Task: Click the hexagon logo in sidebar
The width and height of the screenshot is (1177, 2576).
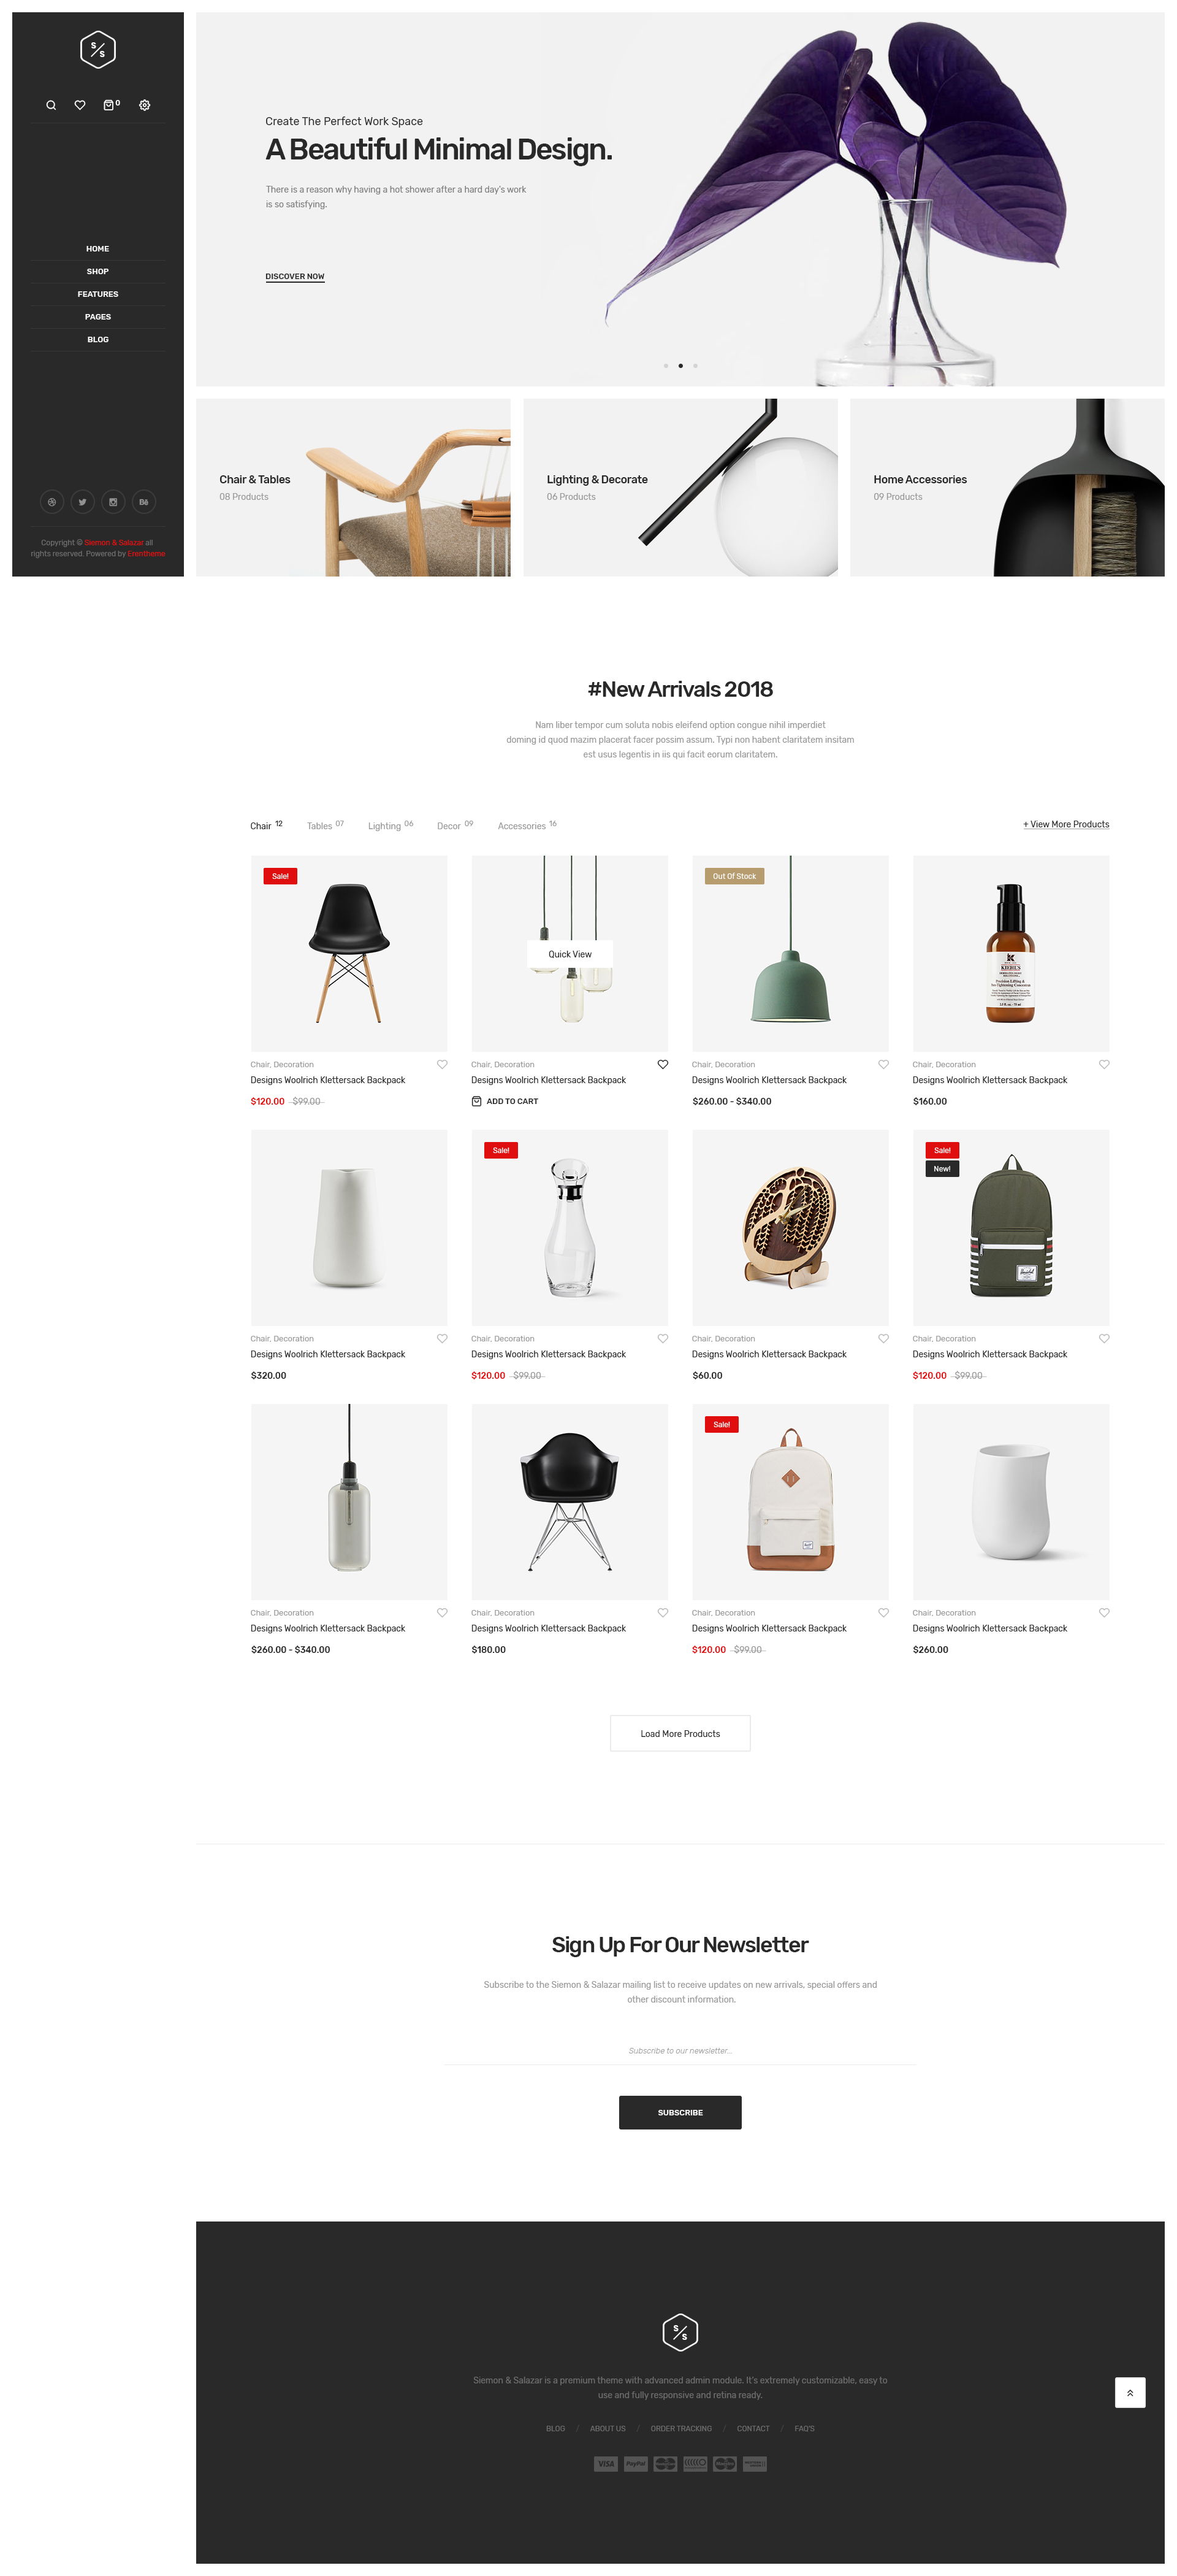Action: click(x=98, y=49)
